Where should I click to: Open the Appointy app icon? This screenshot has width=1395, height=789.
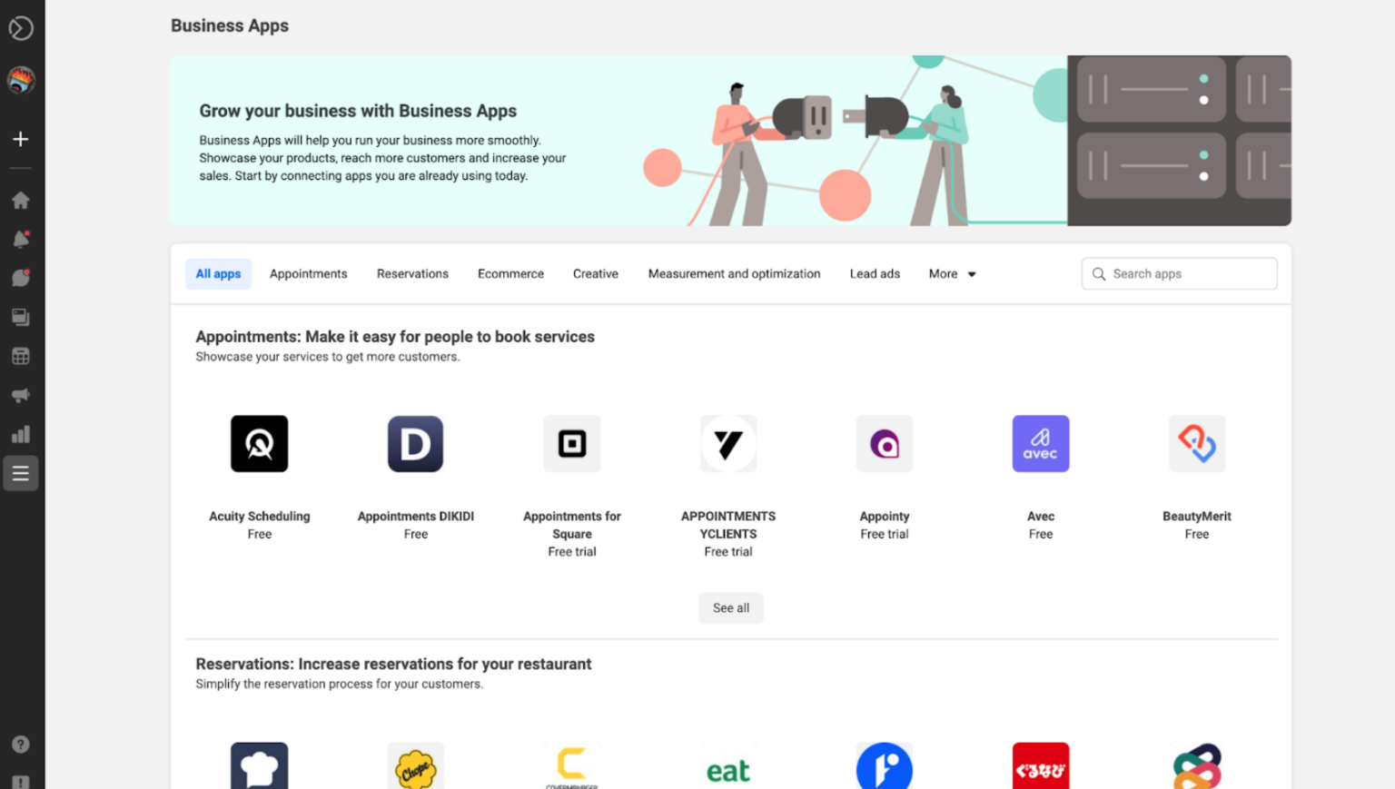click(884, 444)
